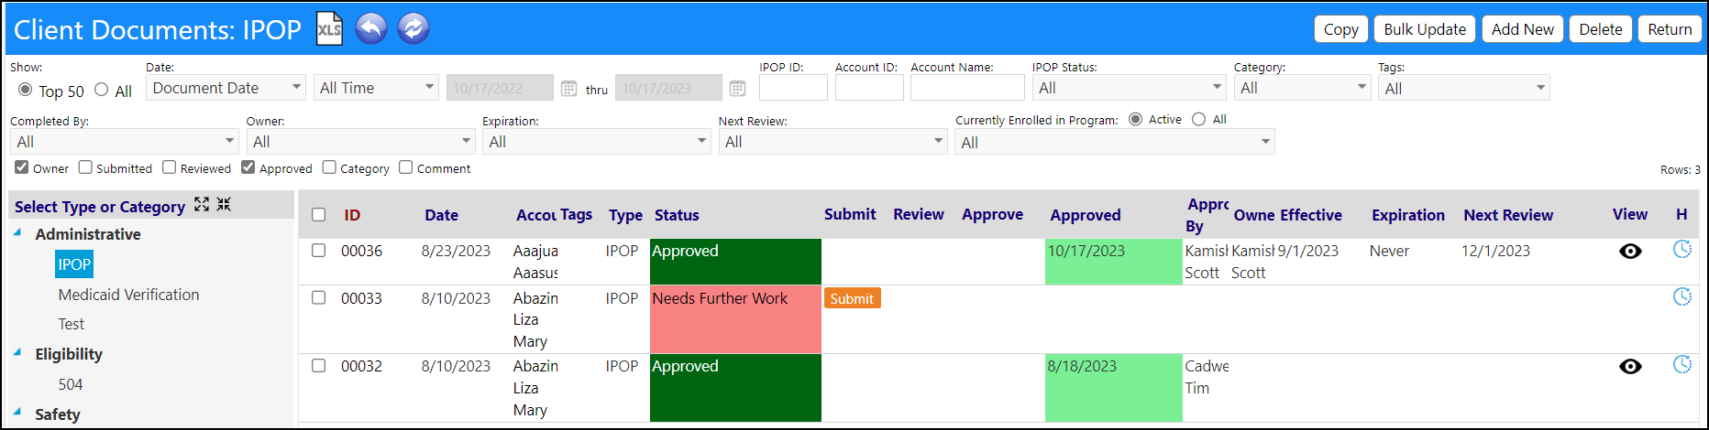Screen dimensions: 1709x430
Task: Expand all types in the tree
Action: (202, 205)
